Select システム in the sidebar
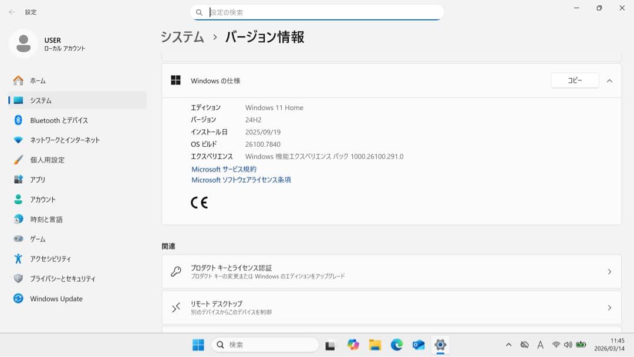The image size is (634, 357). (x=77, y=100)
